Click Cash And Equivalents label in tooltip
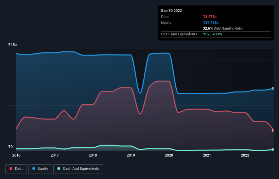 [x=179, y=34]
